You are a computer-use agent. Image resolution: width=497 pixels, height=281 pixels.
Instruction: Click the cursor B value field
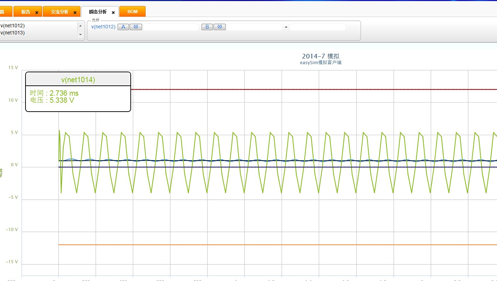[x=255, y=27]
